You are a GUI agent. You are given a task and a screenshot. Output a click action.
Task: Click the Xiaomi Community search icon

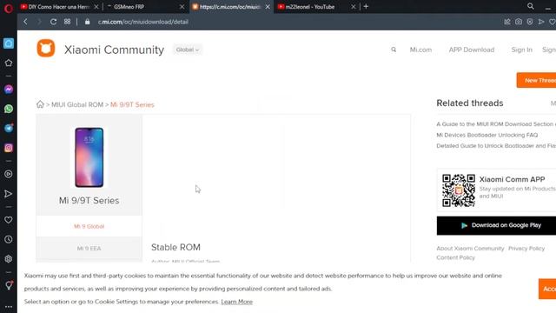pos(394,50)
